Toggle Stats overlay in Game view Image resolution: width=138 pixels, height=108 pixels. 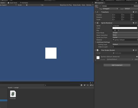tap(84, 5)
